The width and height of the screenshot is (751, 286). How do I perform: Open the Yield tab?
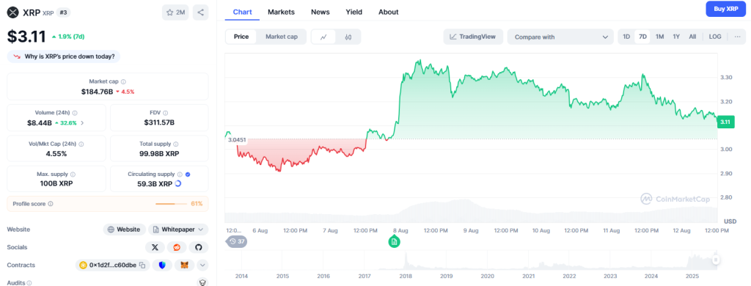tap(354, 12)
